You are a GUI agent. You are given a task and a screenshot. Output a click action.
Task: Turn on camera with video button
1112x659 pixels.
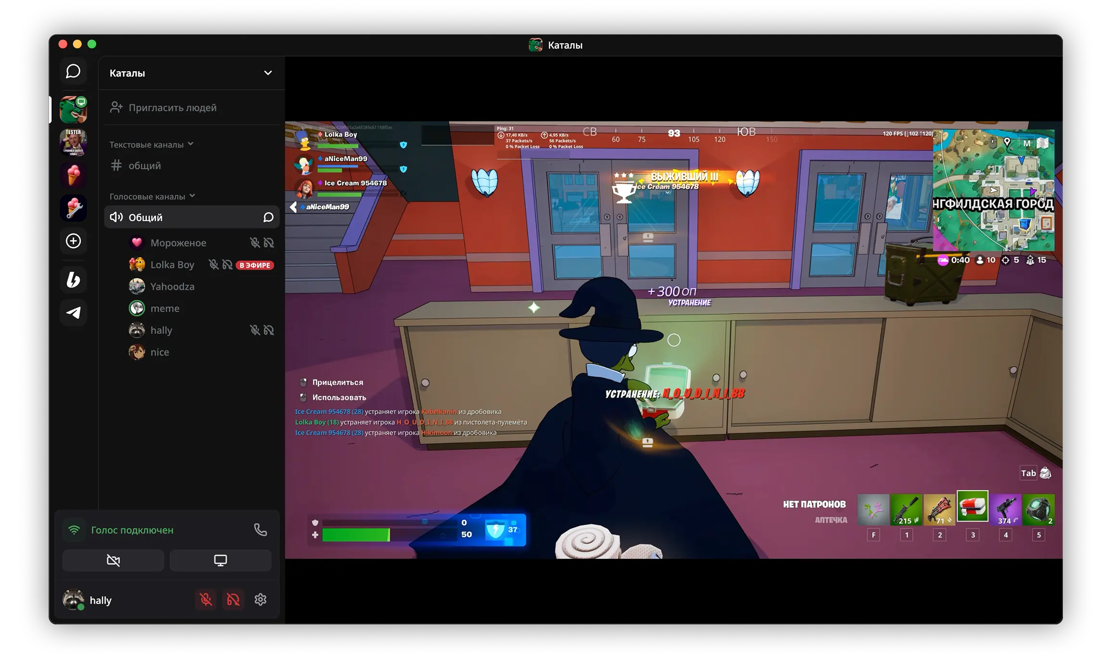point(113,560)
